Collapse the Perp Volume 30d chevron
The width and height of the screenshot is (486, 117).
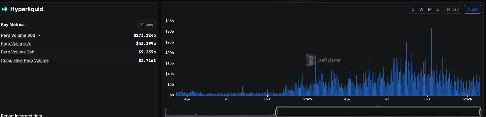click(39, 35)
